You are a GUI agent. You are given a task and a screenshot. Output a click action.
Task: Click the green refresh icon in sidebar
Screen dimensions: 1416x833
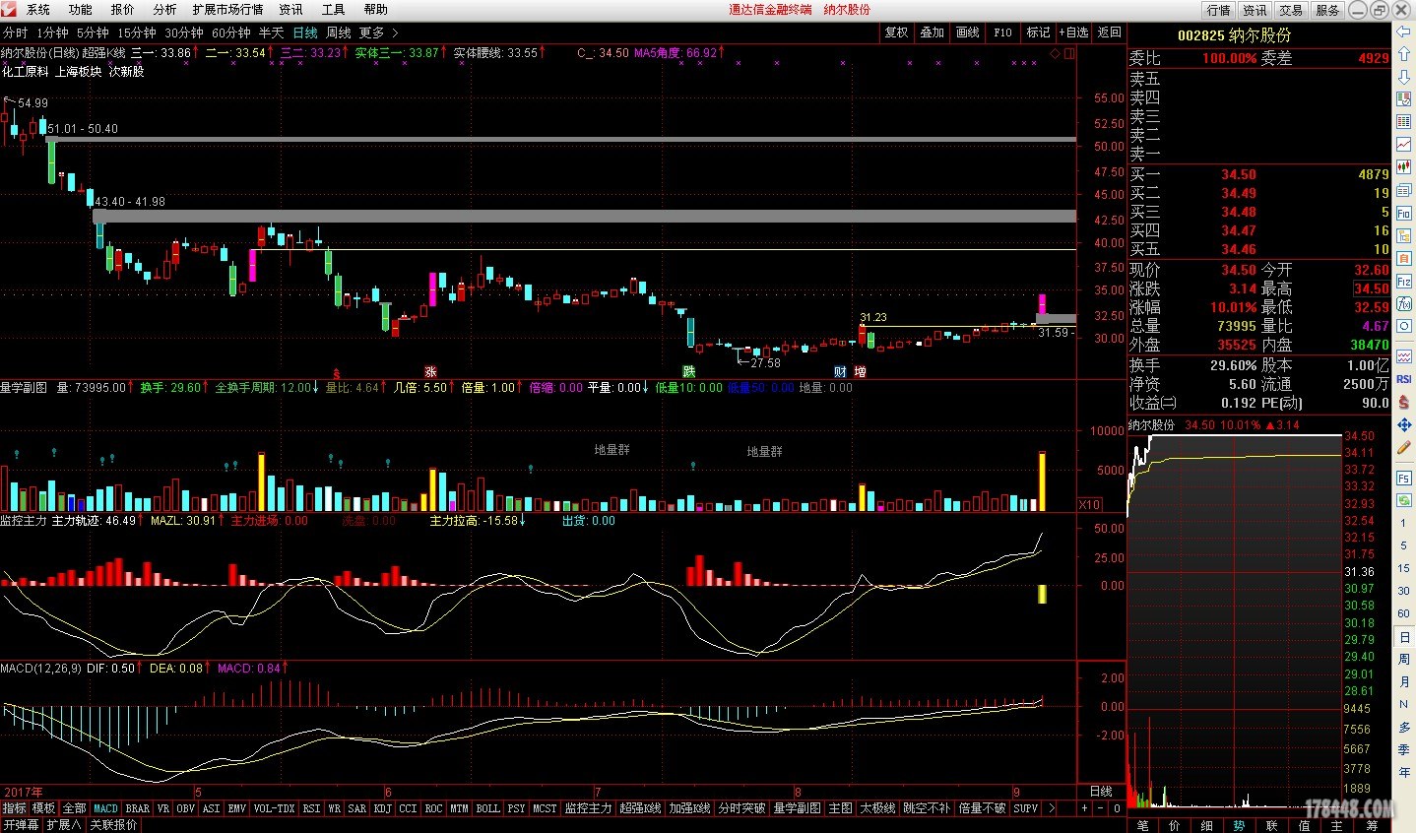coord(1404,500)
